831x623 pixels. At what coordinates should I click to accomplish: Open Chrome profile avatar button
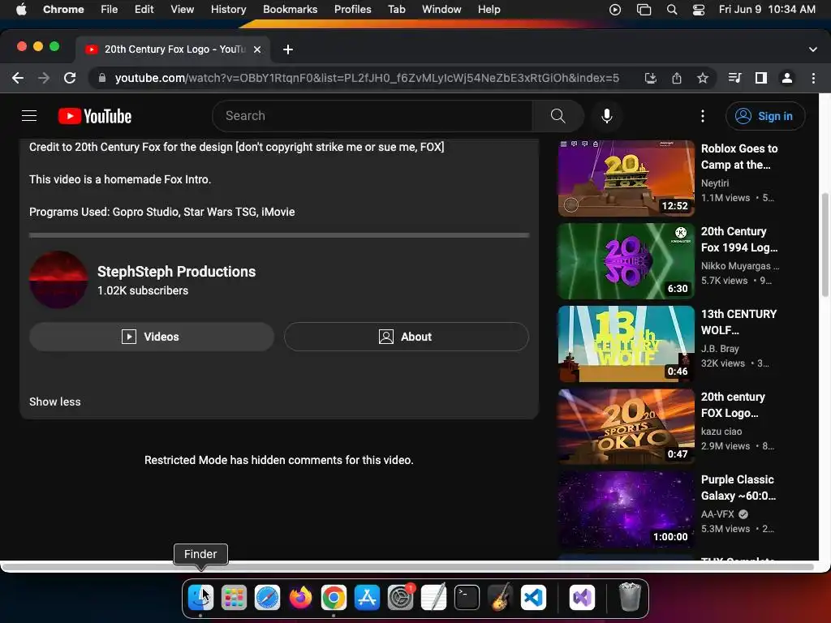[787, 78]
